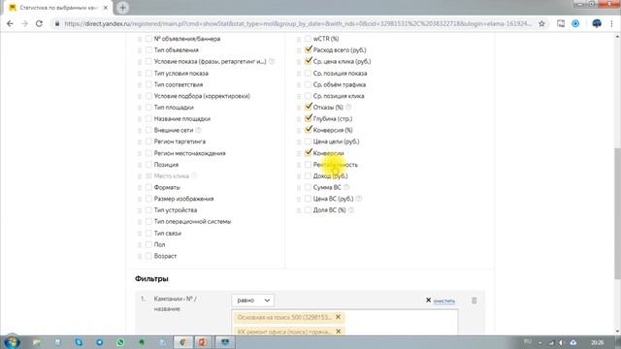
Task: Enable the 'Цена цели (руб.)' checkbox
Action: (x=309, y=142)
